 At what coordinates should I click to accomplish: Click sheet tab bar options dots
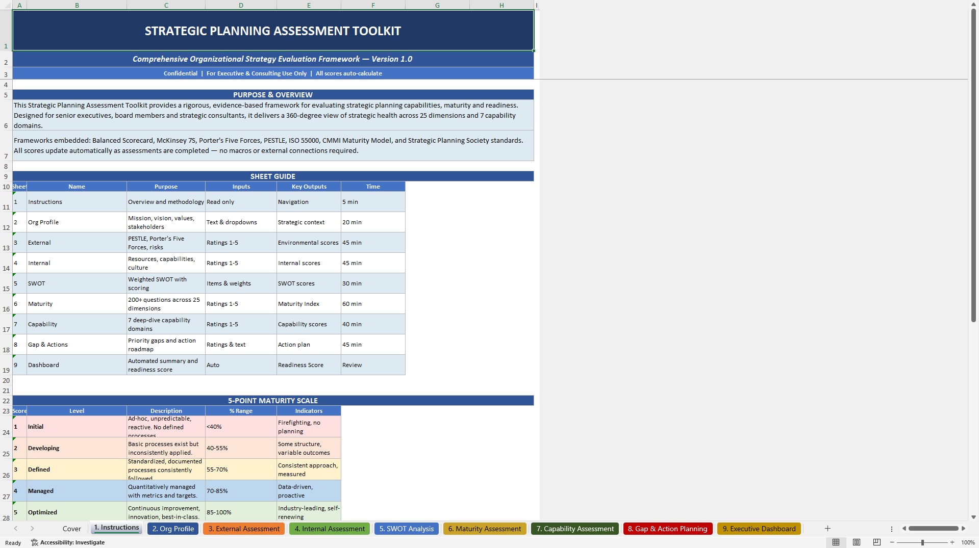(892, 529)
